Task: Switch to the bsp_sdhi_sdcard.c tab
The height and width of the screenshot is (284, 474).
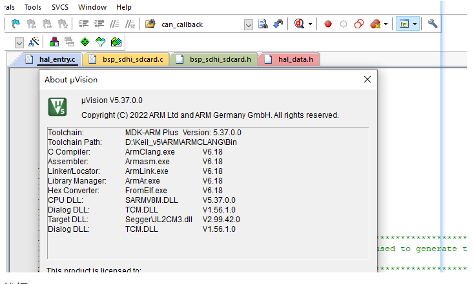Action: coord(126,59)
